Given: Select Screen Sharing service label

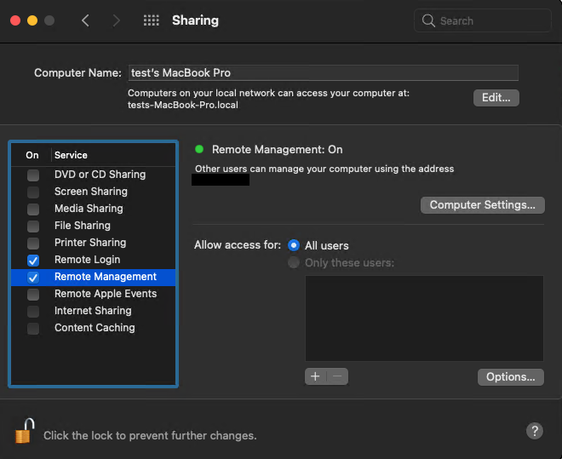Looking at the screenshot, I should click(91, 192).
